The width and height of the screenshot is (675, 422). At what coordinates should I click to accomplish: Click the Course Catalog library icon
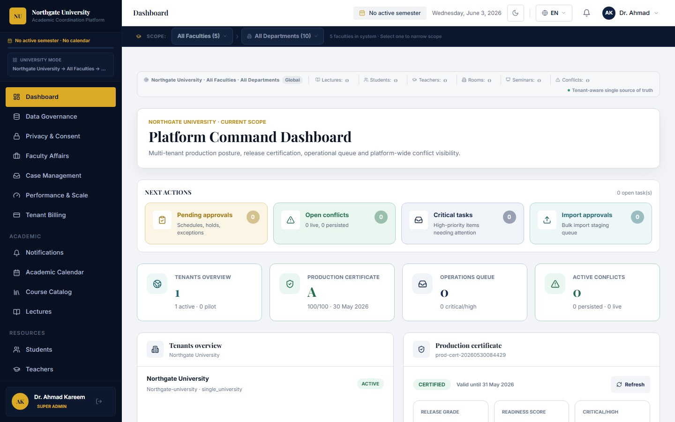[16, 292]
